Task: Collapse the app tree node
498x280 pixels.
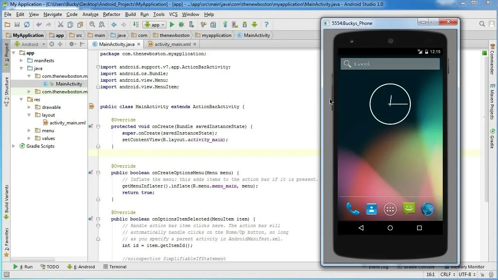Action: (14, 53)
